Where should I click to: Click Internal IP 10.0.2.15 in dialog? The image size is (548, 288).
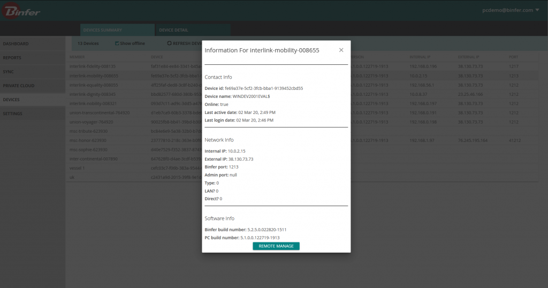[237, 151]
